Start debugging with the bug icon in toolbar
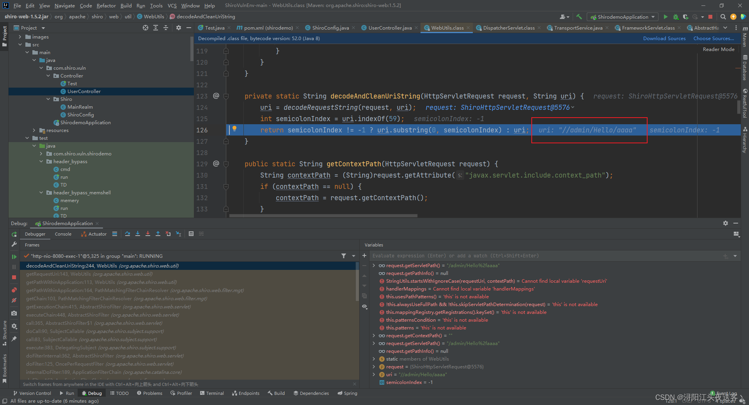The height and width of the screenshot is (405, 749). pyautogui.click(x=676, y=17)
